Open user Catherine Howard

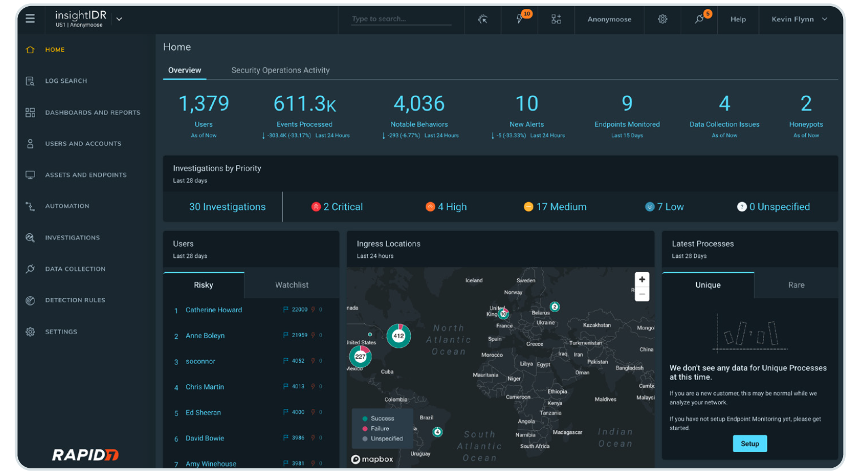point(214,310)
